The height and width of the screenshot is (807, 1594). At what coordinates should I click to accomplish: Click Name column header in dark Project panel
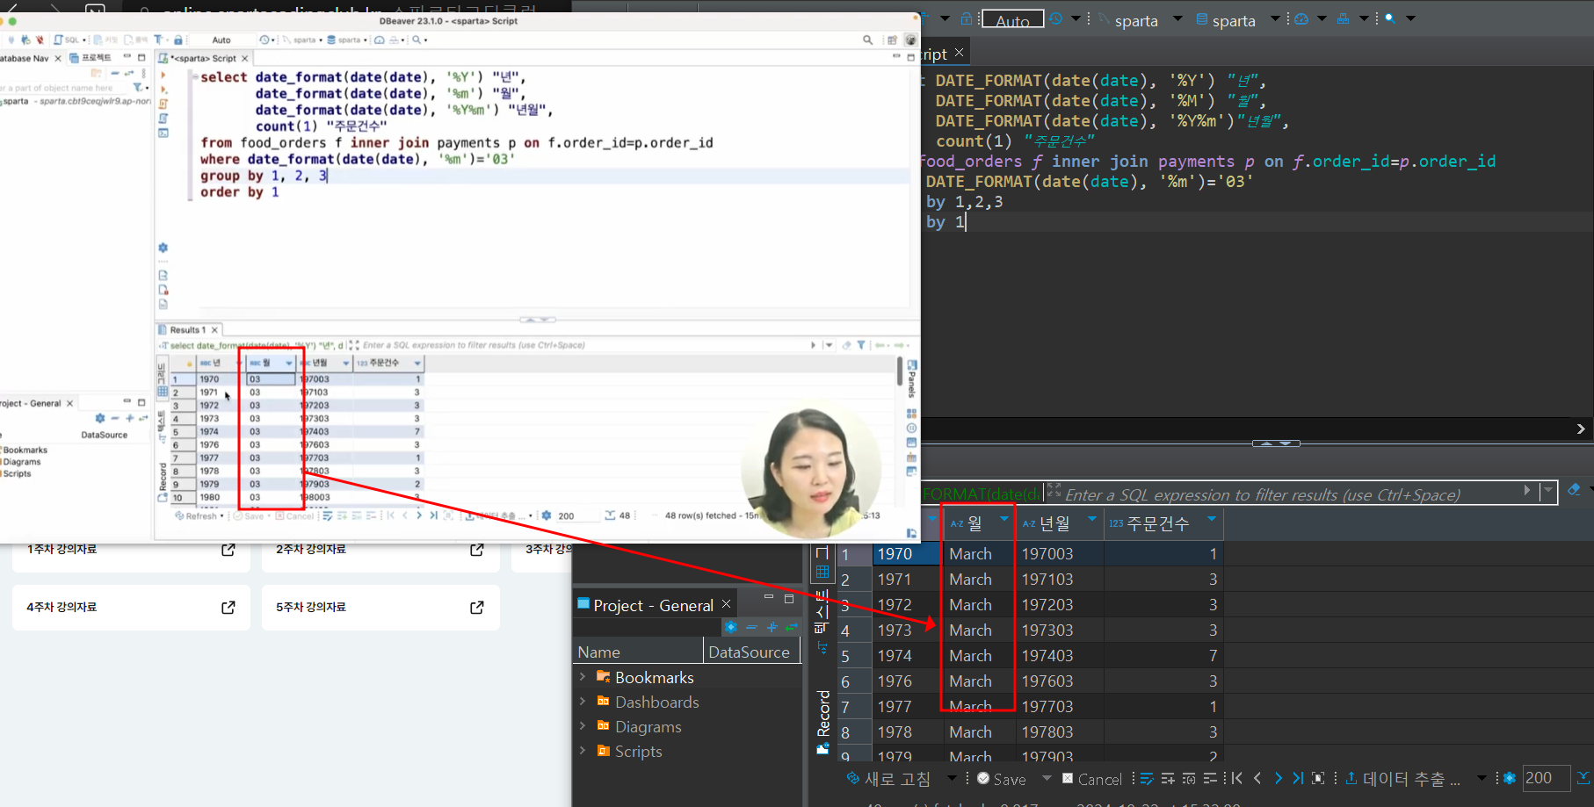[x=639, y=652]
